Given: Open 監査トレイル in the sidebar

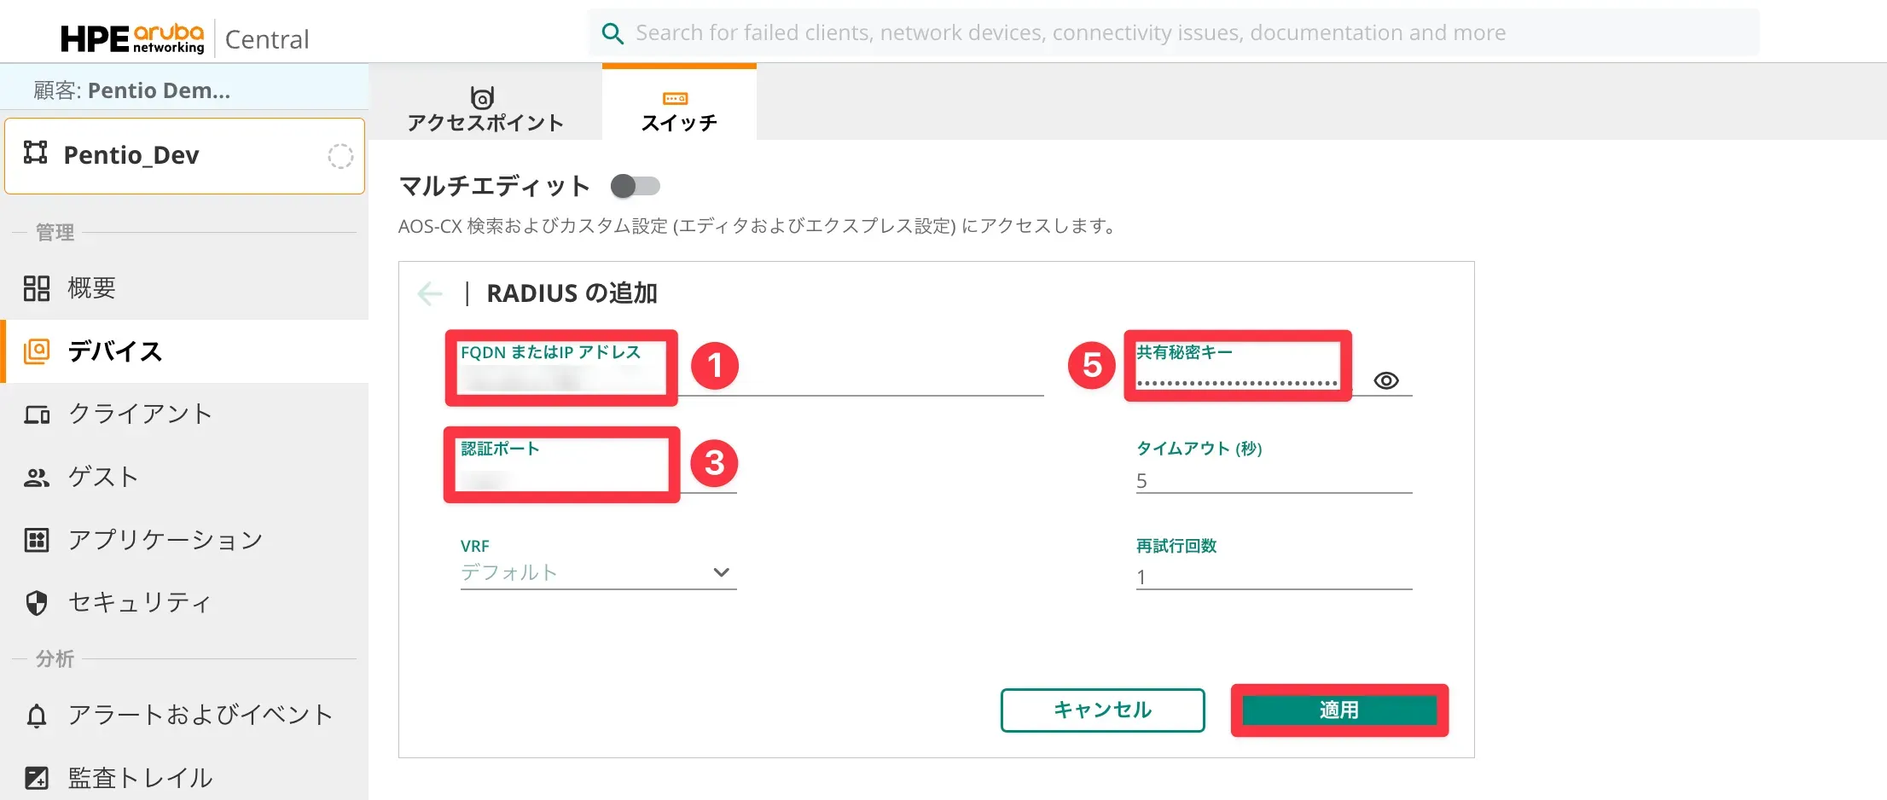Looking at the screenshot, I should coord(140,777).
